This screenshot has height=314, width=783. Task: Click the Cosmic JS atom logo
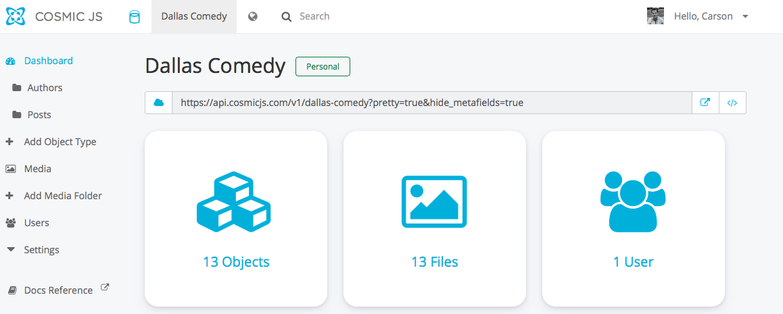point(16,16)
